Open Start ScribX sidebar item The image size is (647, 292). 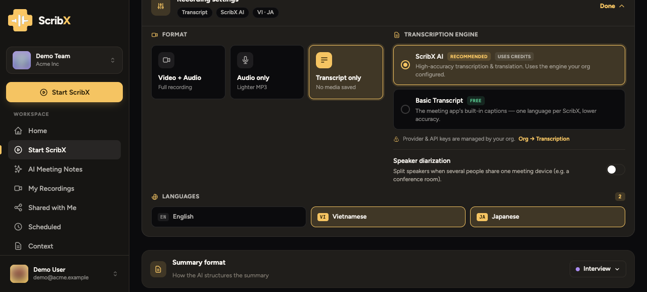tap(64, 150)
